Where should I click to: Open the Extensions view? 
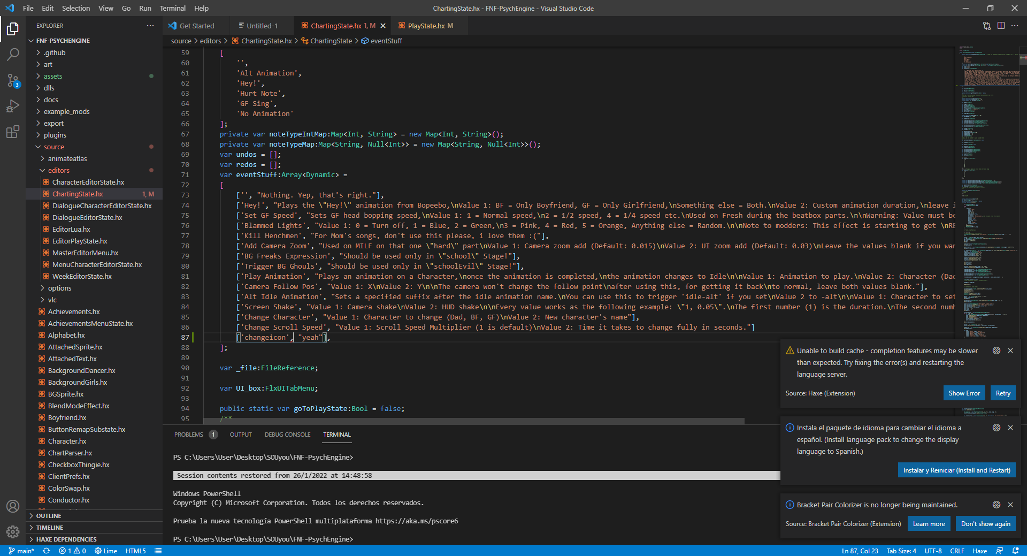[13, 132]
